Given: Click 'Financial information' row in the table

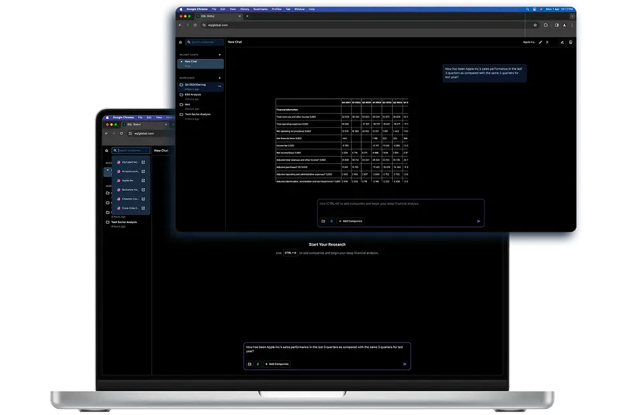Looking at the screenshot, I should (342, 110).
